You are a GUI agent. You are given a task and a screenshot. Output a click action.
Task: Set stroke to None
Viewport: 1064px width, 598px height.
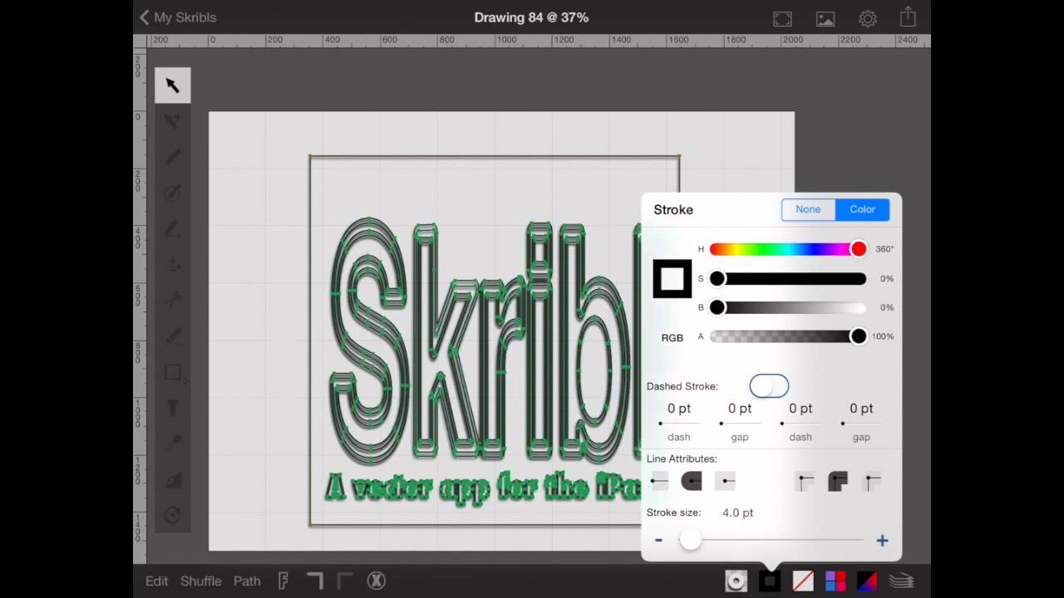[x=808, y=209]
